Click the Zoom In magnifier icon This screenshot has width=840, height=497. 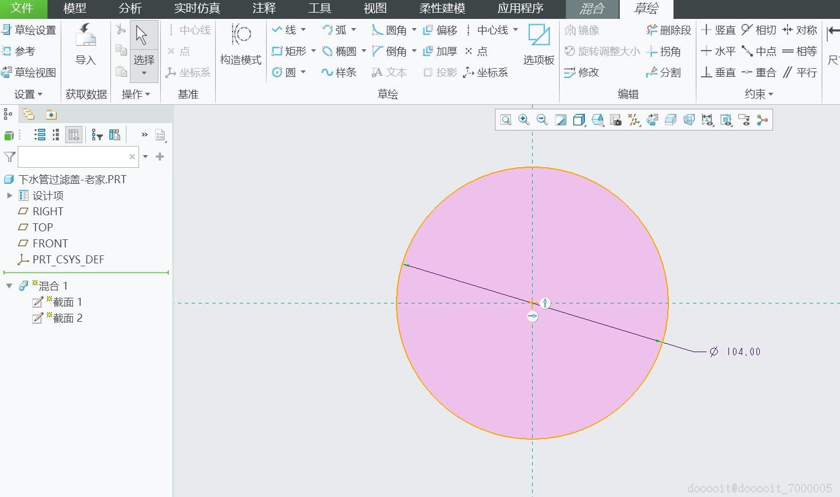[x=524, y=120]
